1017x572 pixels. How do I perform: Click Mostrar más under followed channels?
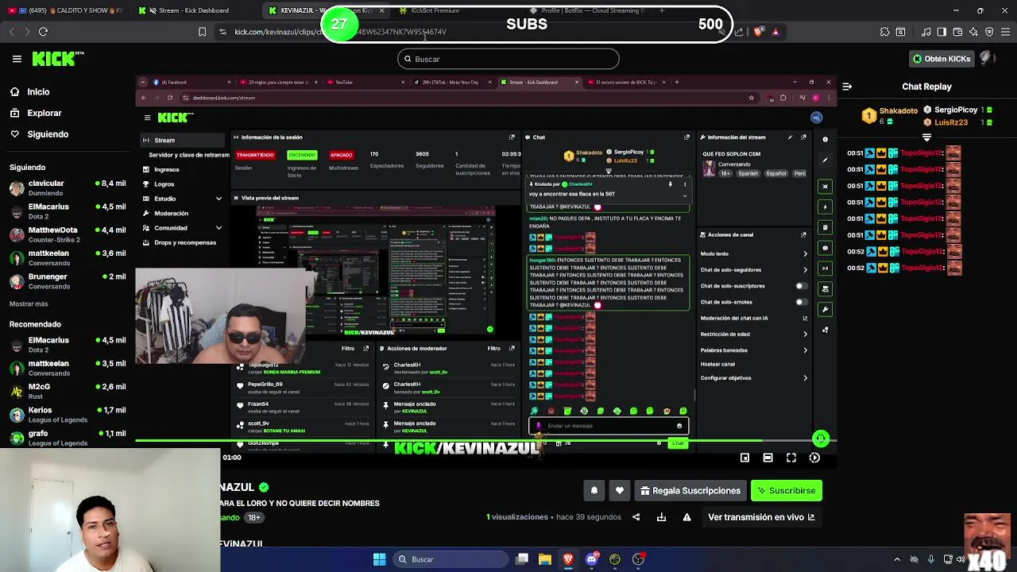tap(29, 304)
